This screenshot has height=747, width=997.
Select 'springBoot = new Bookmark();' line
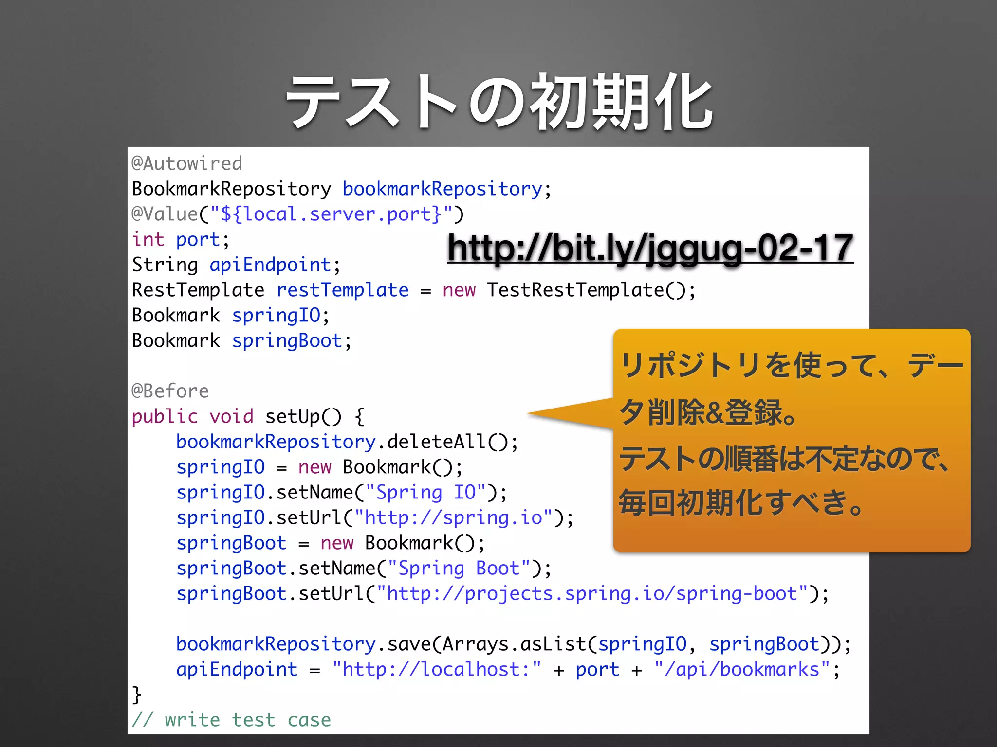(331, 543)
